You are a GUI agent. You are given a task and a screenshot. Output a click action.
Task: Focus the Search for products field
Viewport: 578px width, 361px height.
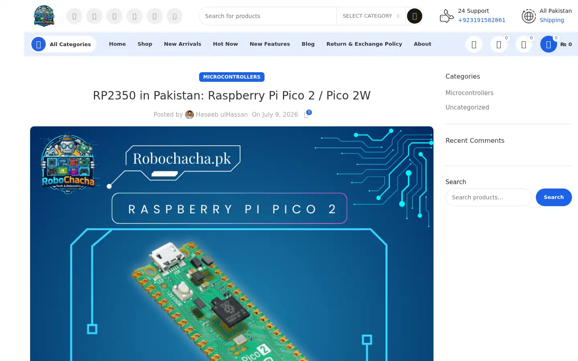[x=268, y=16]
